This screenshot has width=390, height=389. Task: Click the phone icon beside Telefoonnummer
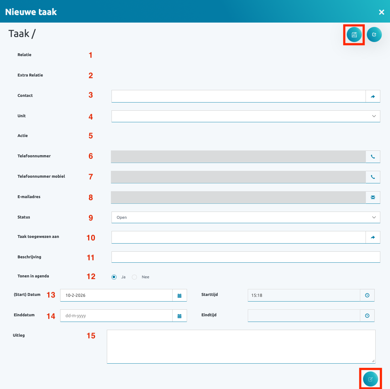pyautogui.click(x=373, y=157)
